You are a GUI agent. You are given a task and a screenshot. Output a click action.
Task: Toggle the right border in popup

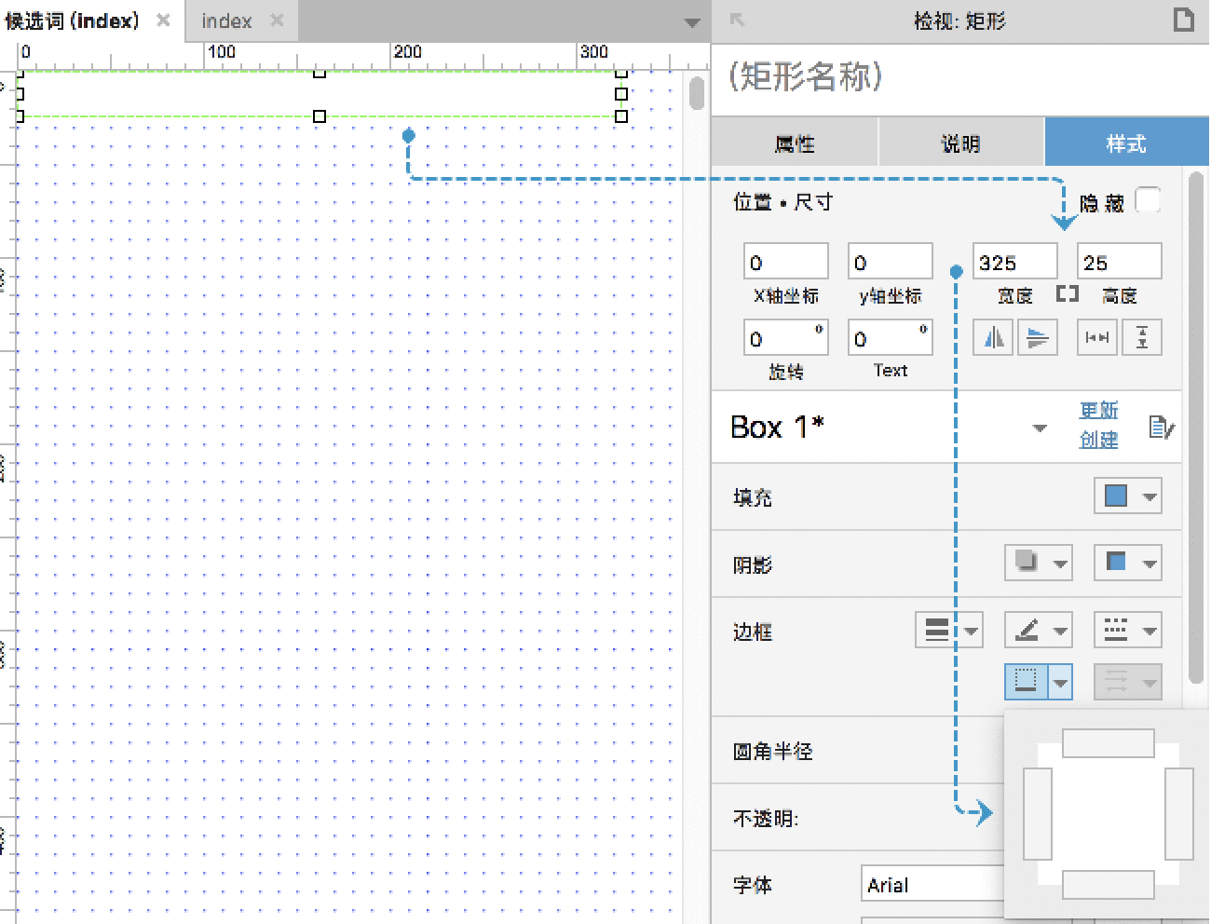tap(1179, 813)
